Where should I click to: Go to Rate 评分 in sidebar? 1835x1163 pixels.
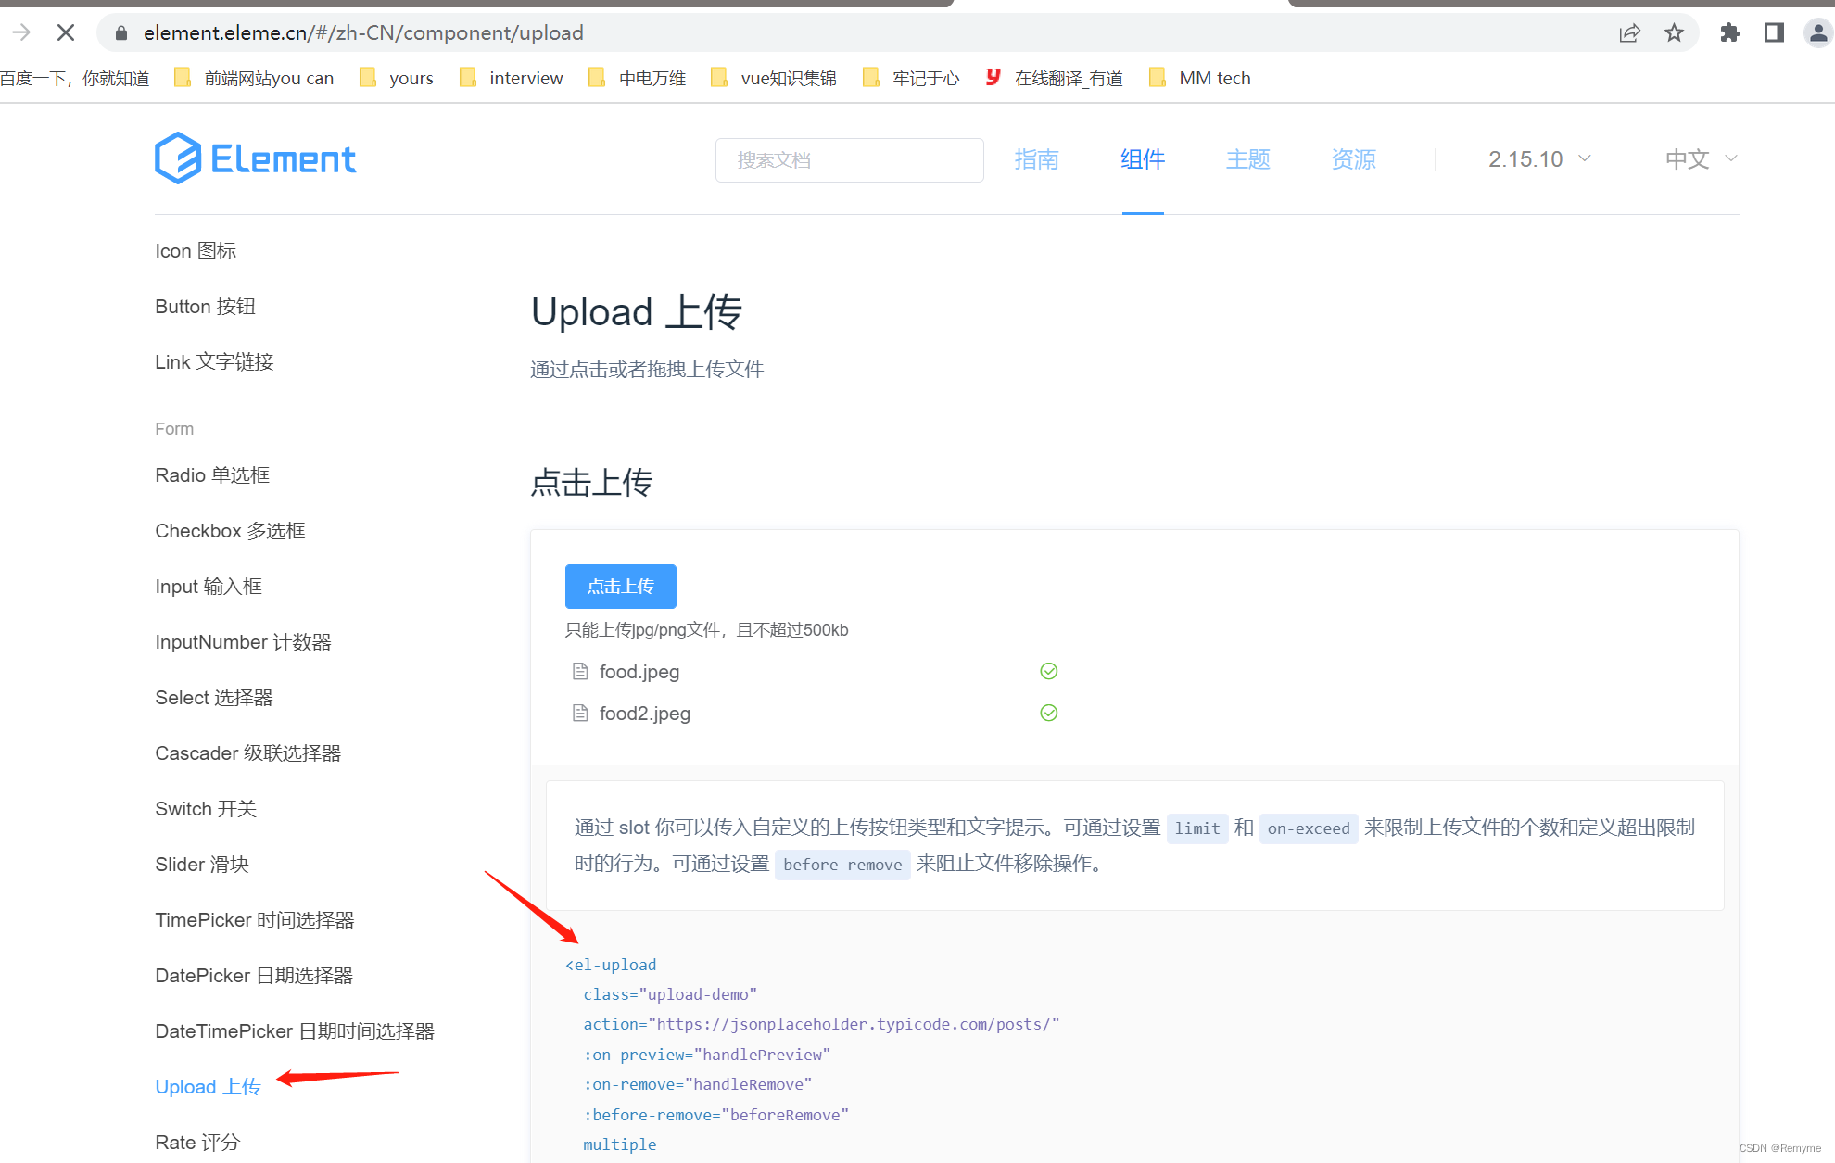point(197,1143)
